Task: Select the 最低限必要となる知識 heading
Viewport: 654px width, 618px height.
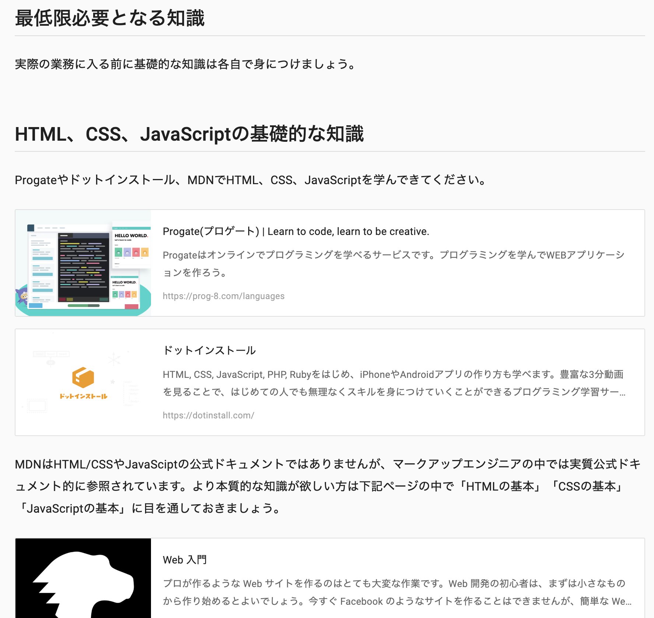Action: [x=110, y=18]
